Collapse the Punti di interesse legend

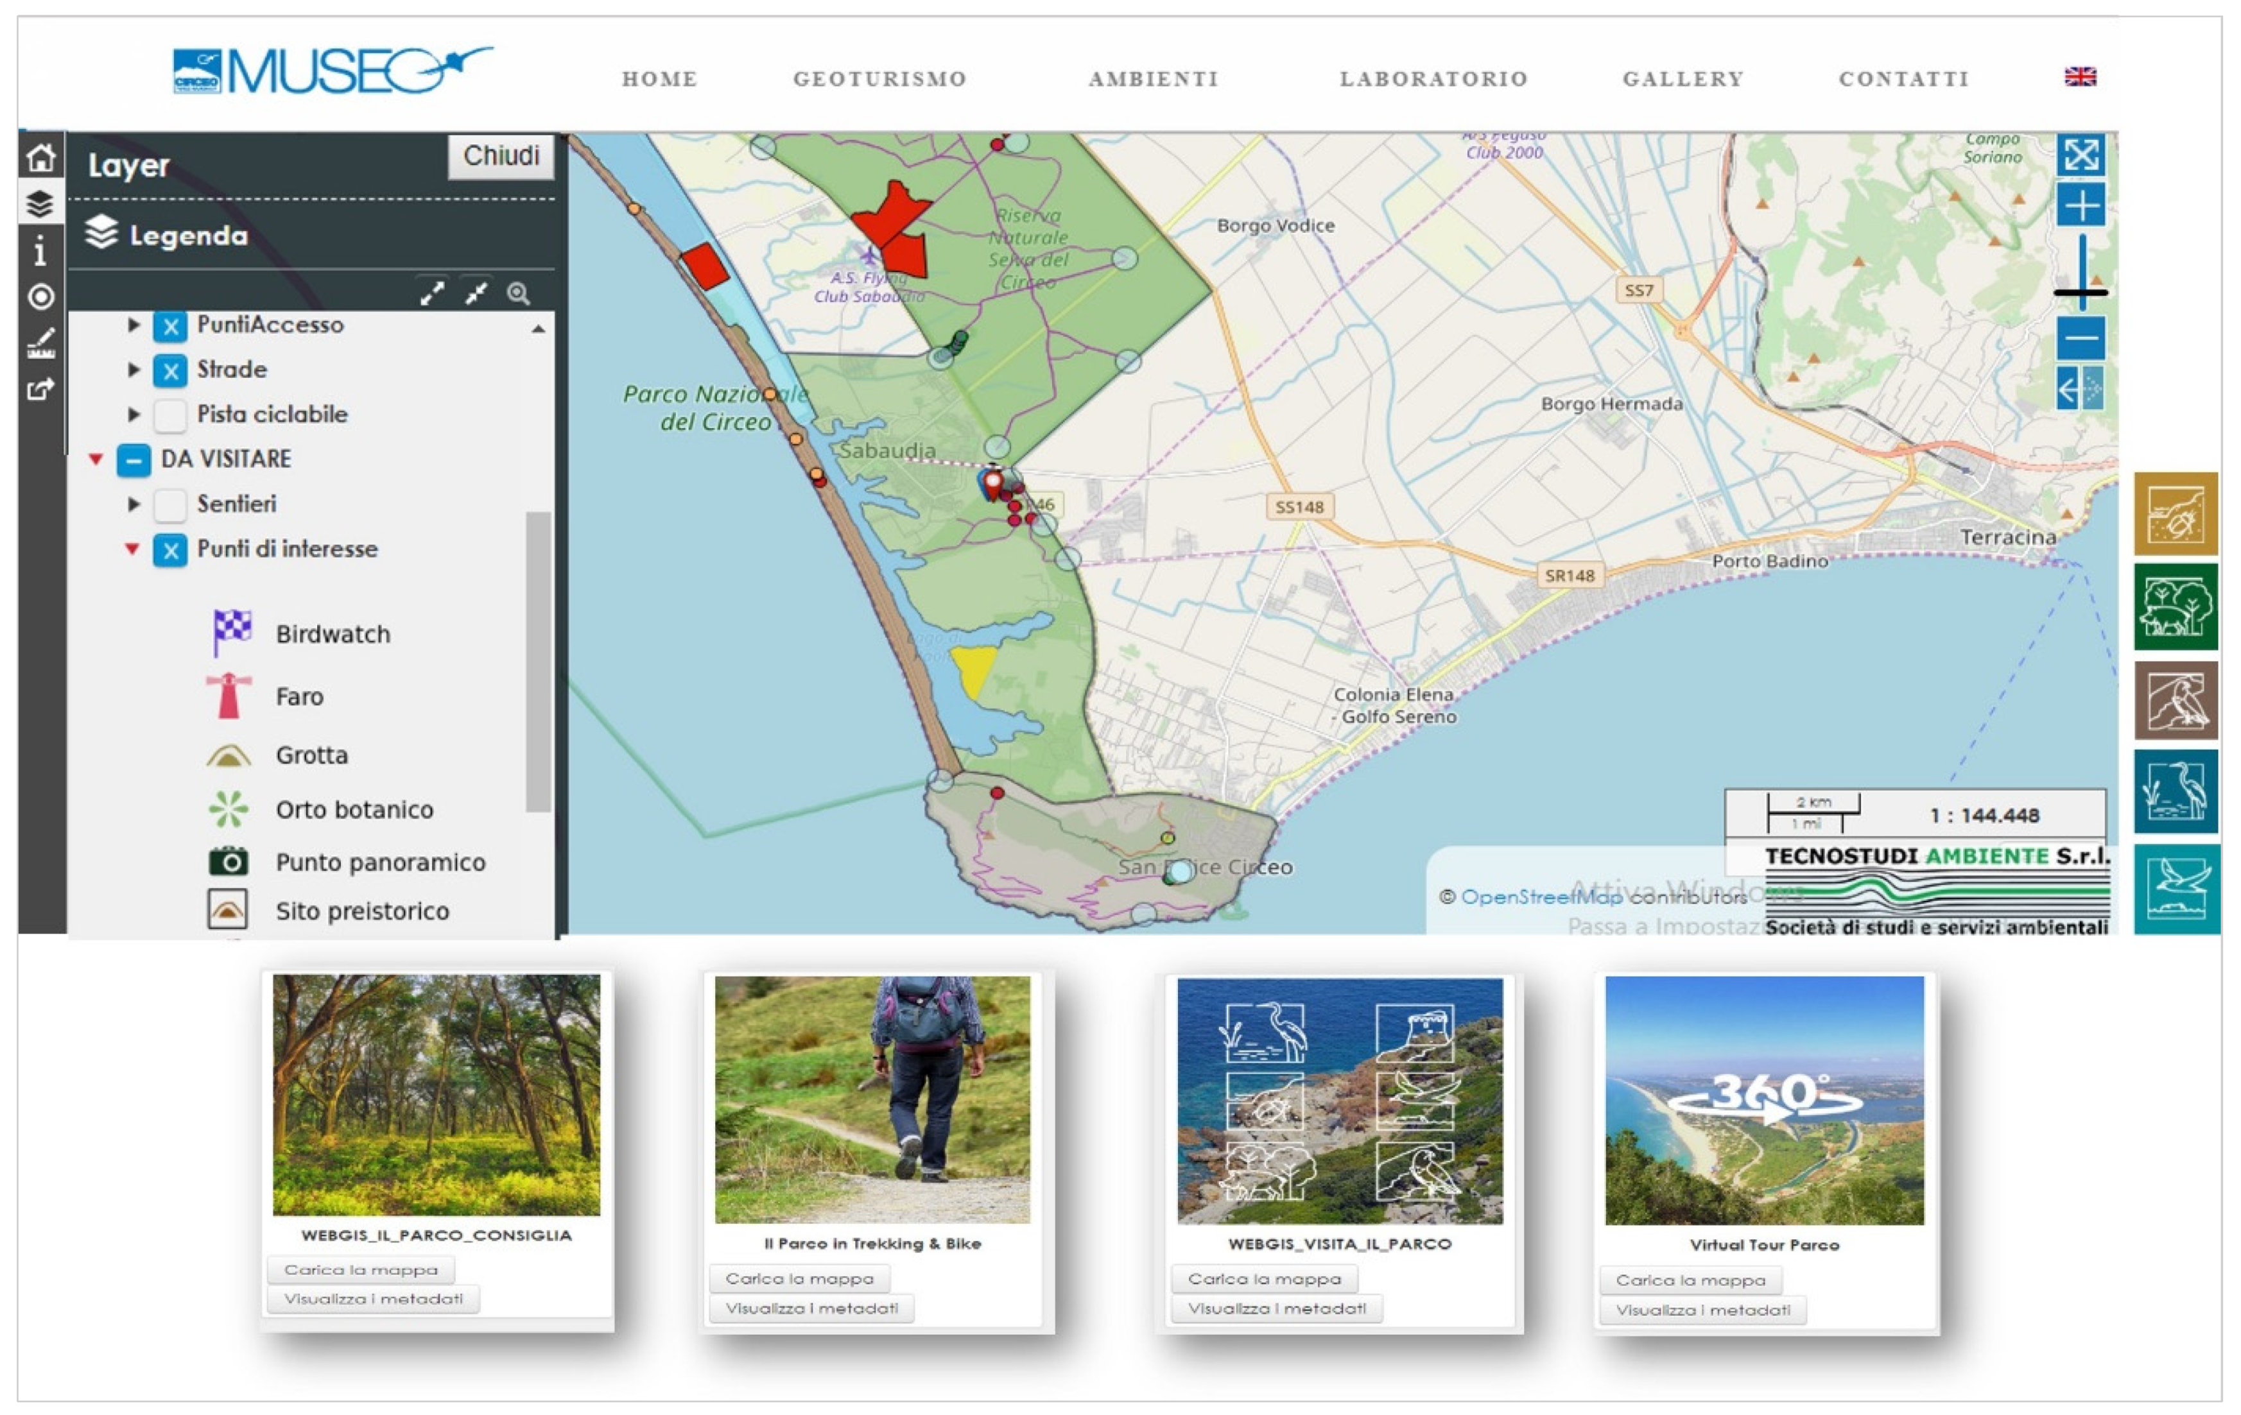point(132,549)
